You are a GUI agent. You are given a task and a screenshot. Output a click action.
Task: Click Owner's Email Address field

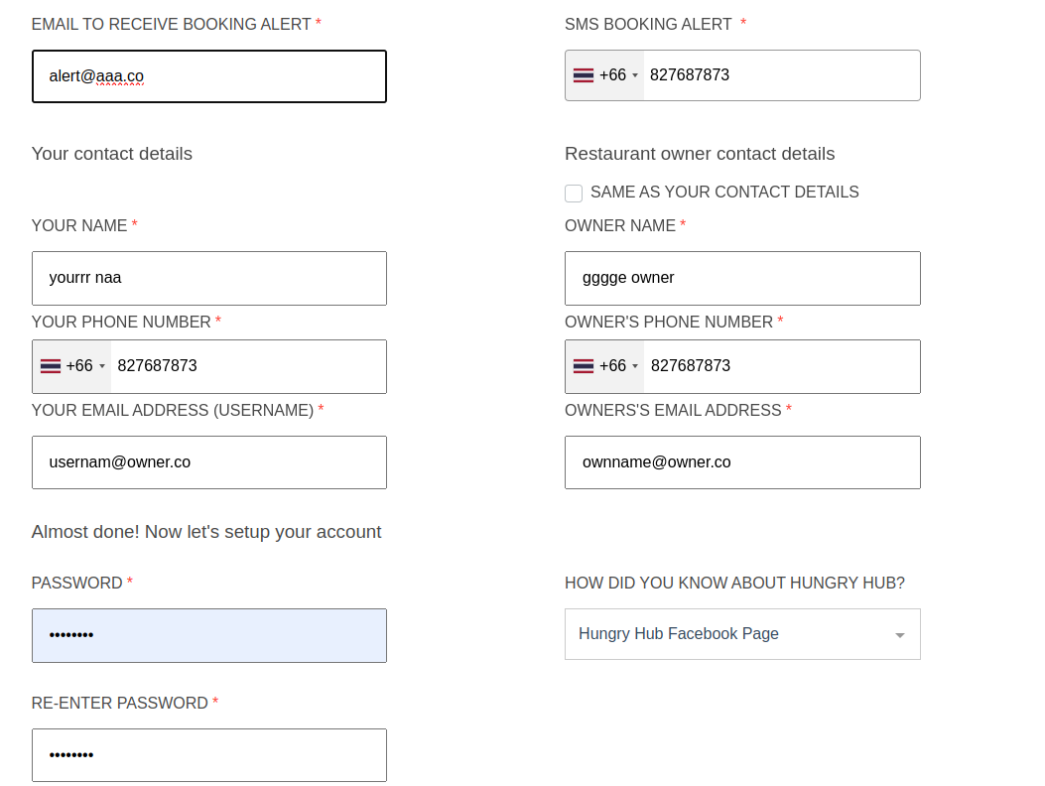(742, 462)
